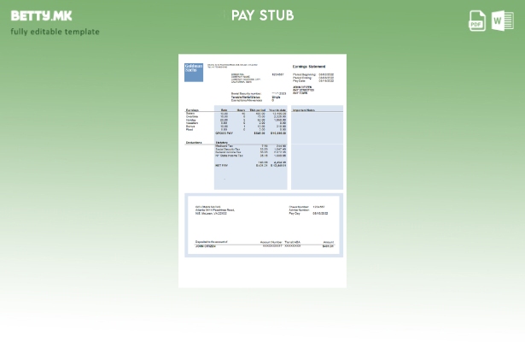The height and width of the screenshot is (342, 525).
Task: Click the Deductions section label
Action: tap(195, 142)
